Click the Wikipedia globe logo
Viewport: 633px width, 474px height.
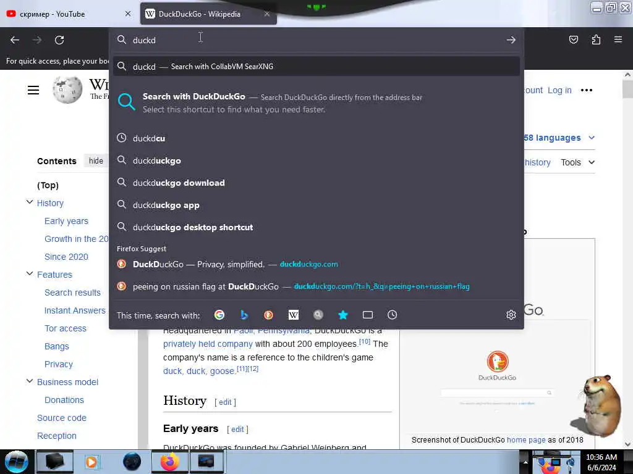point(67,89)
